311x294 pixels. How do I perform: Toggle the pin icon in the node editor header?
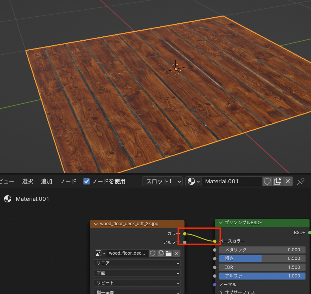coord(301,181)
